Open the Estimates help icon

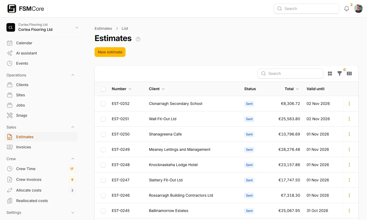[138, 39]
